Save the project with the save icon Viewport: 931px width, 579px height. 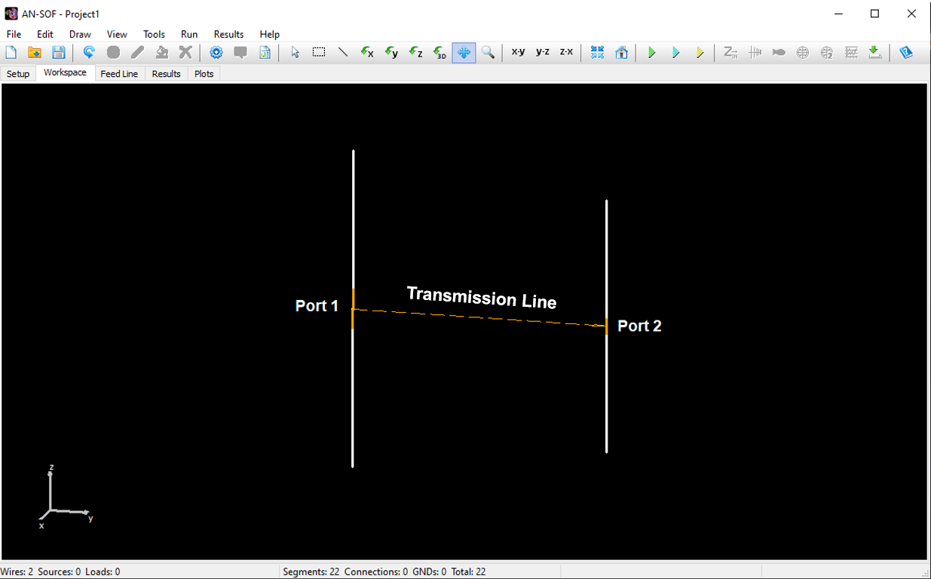click(59, 52)
